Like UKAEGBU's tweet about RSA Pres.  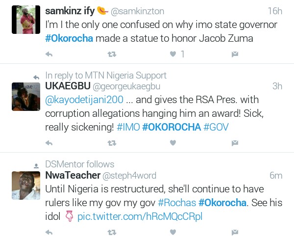coord(173,143)
